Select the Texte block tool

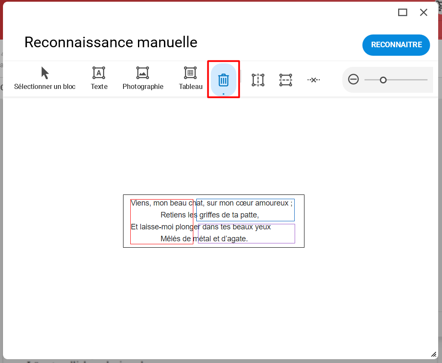[x=99, y=79]
